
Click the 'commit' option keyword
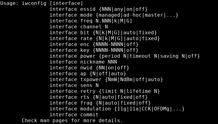tap(89, 115)
